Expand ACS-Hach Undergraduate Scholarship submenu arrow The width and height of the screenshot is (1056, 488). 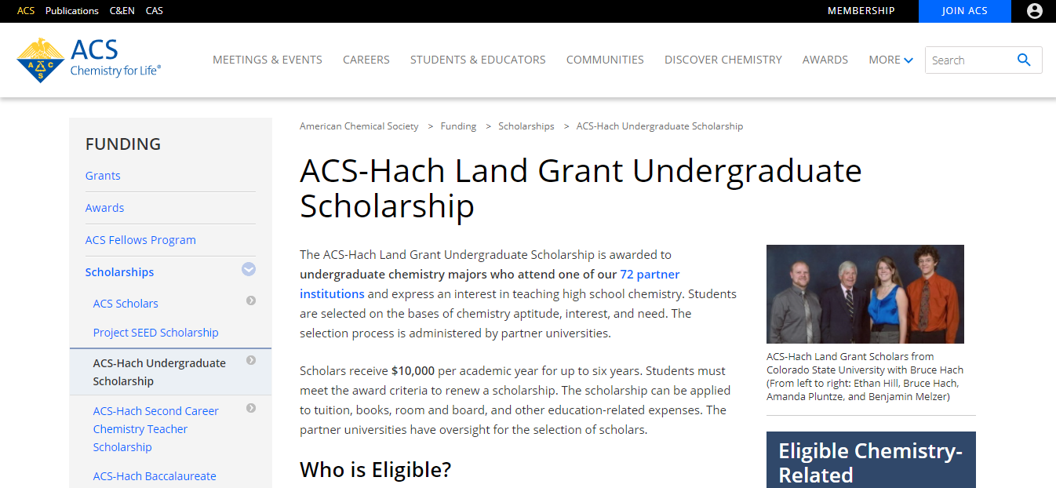click(x=251, y=361)
